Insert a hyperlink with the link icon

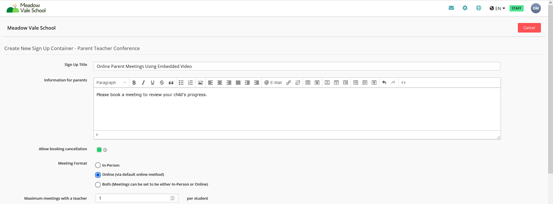point(289,83)
